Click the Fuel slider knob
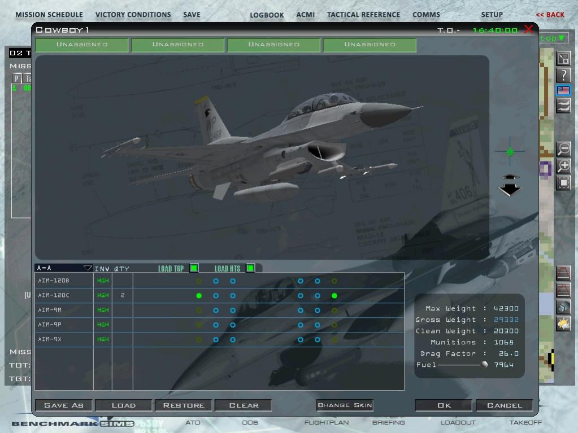Viewport: 578px width, 433px height. (484, 365)
